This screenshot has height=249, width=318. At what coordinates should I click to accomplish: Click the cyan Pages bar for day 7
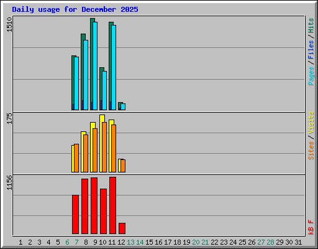point(76,83)
